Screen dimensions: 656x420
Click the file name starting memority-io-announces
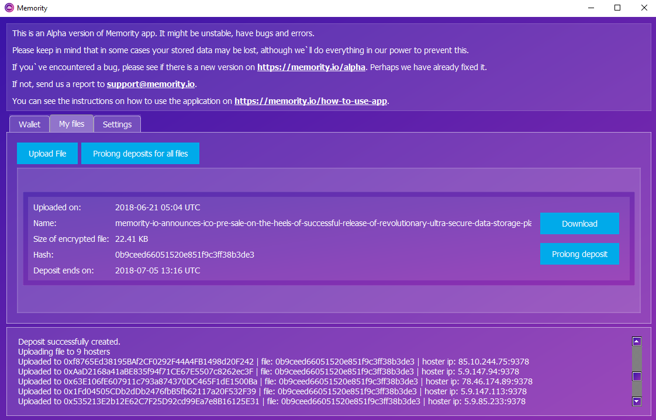(323, 223)
